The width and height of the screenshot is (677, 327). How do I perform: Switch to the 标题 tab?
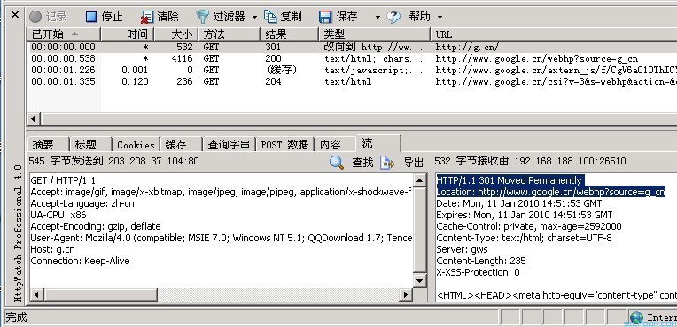(x=89, y=144)
